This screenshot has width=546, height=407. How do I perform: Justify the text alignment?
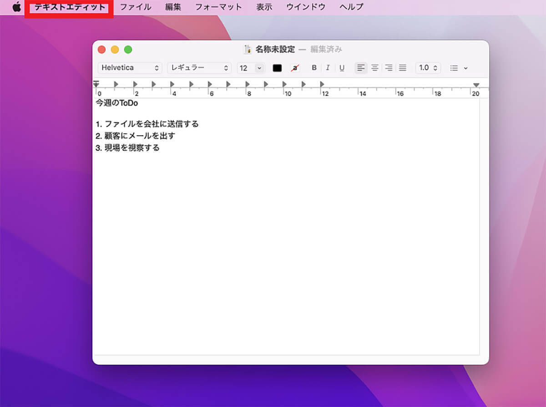pos(402,68)
